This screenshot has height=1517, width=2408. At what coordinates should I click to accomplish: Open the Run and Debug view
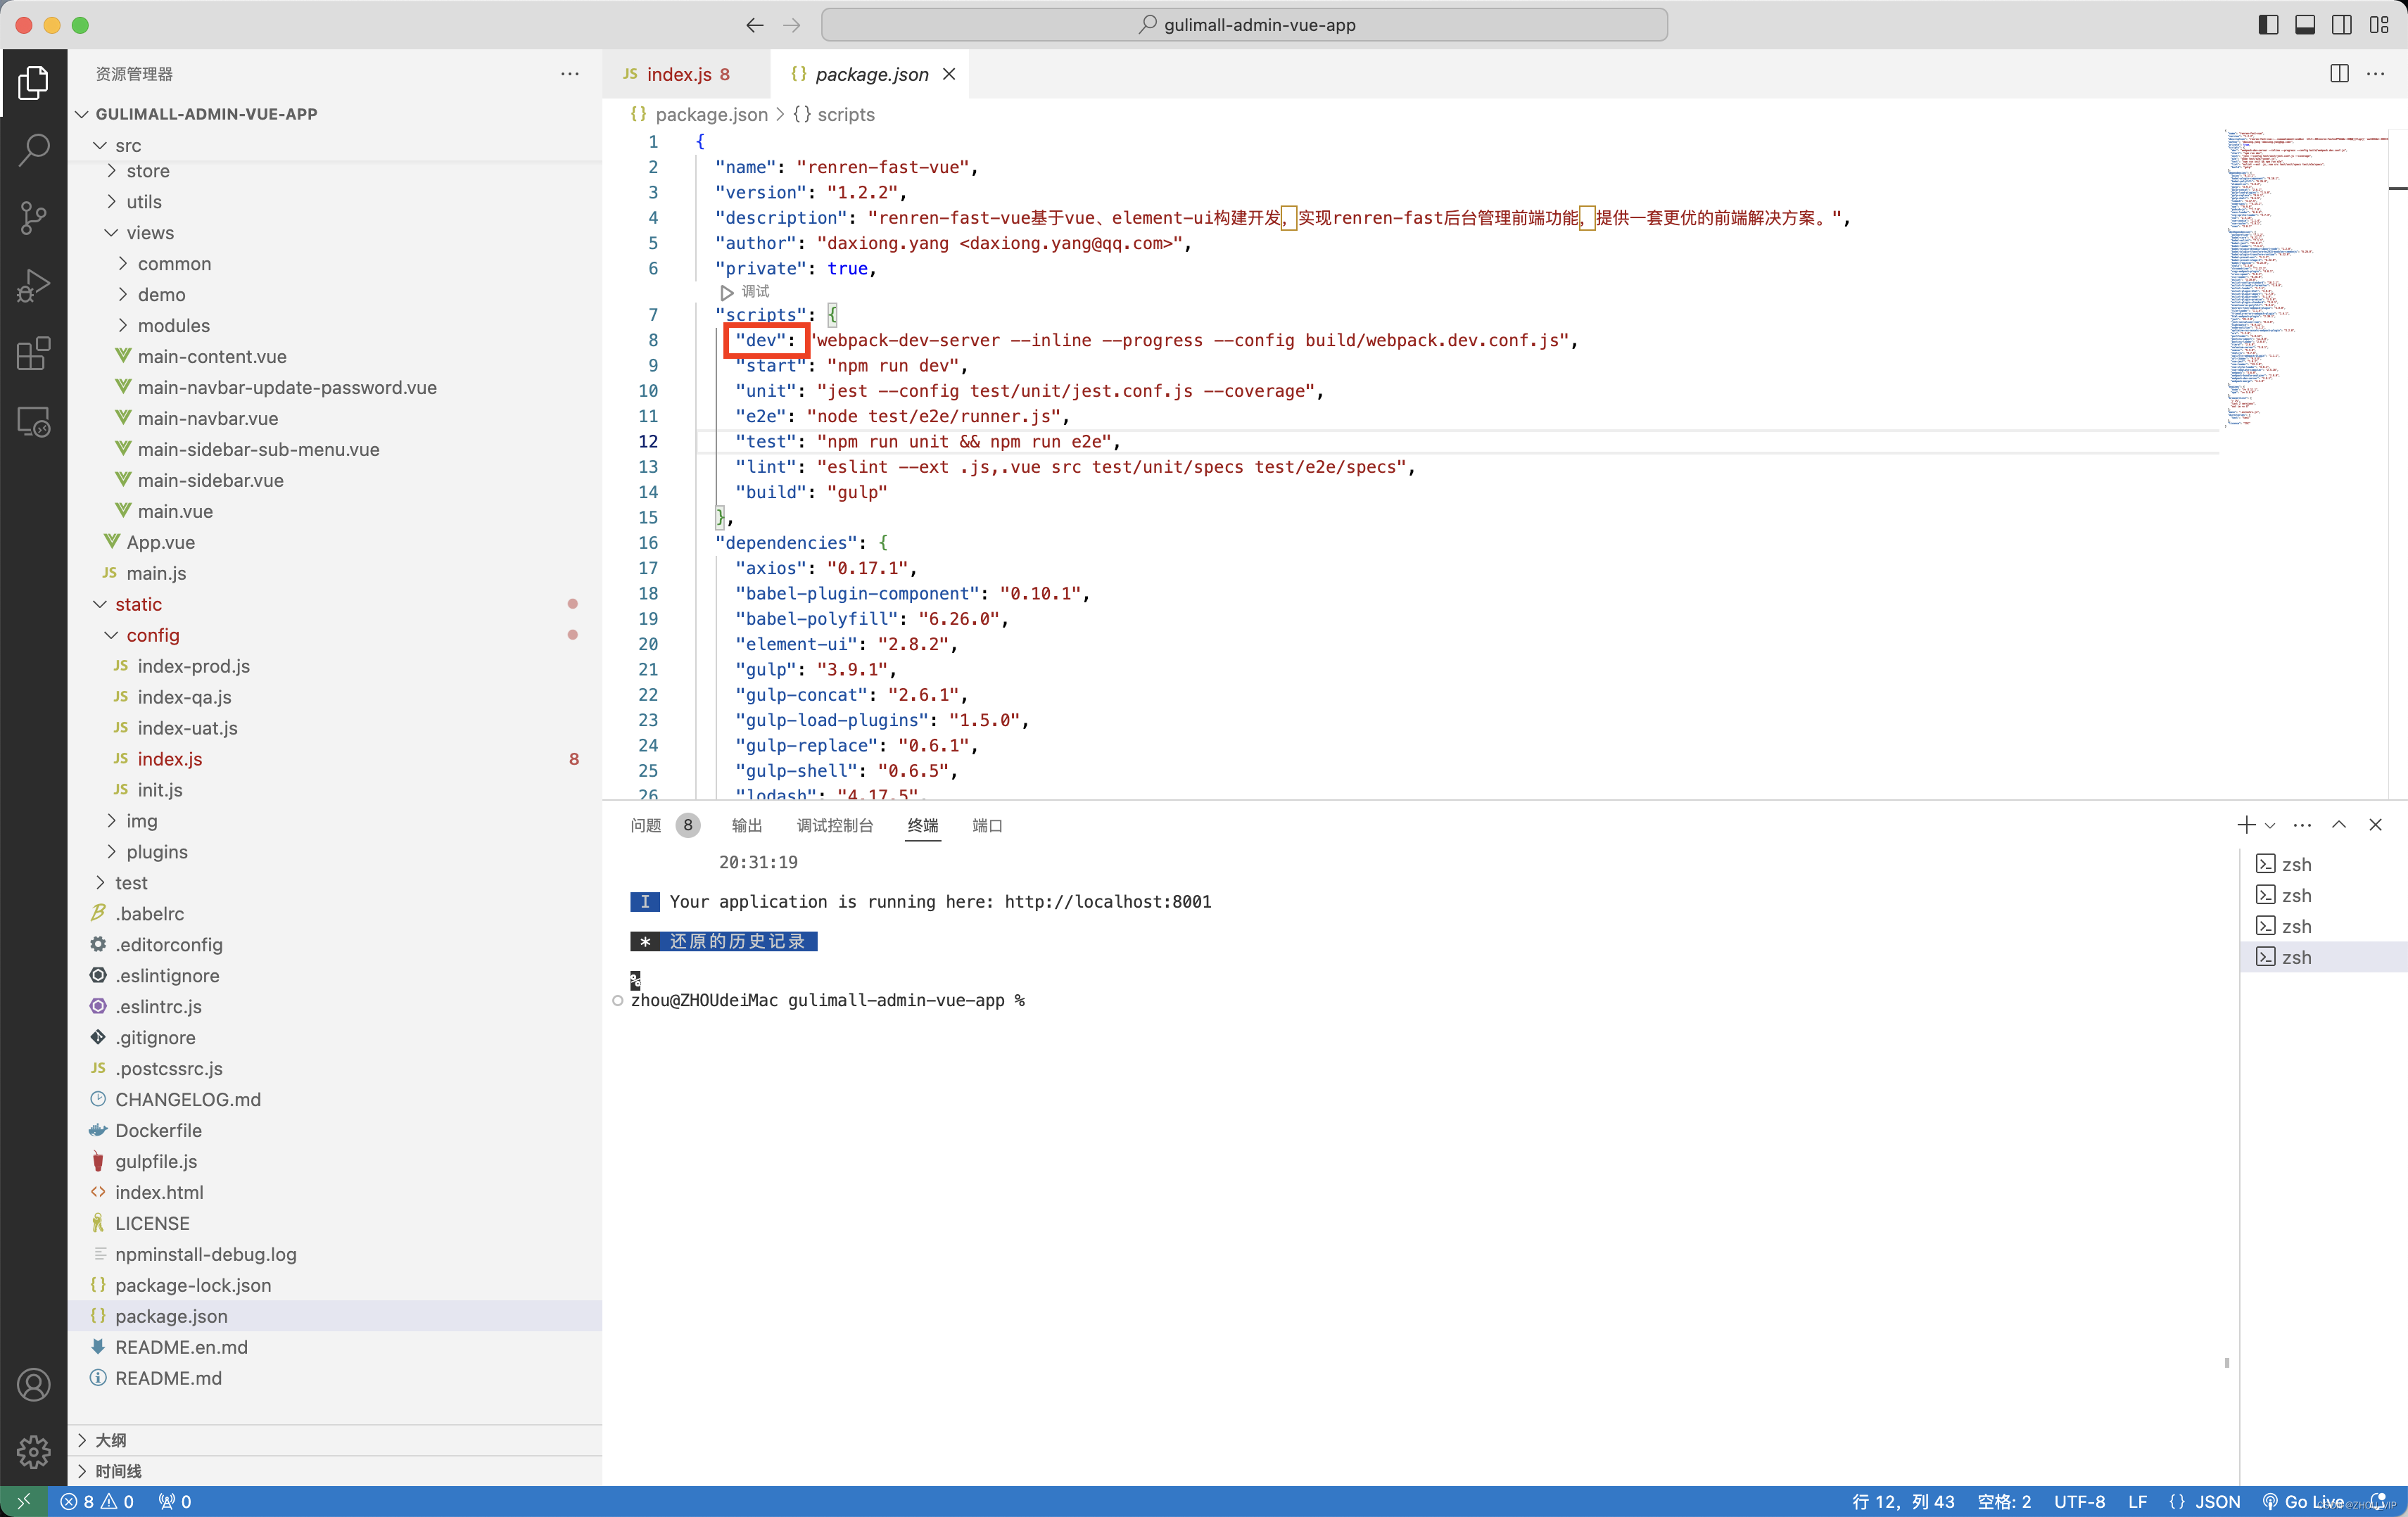coord(33,286)
